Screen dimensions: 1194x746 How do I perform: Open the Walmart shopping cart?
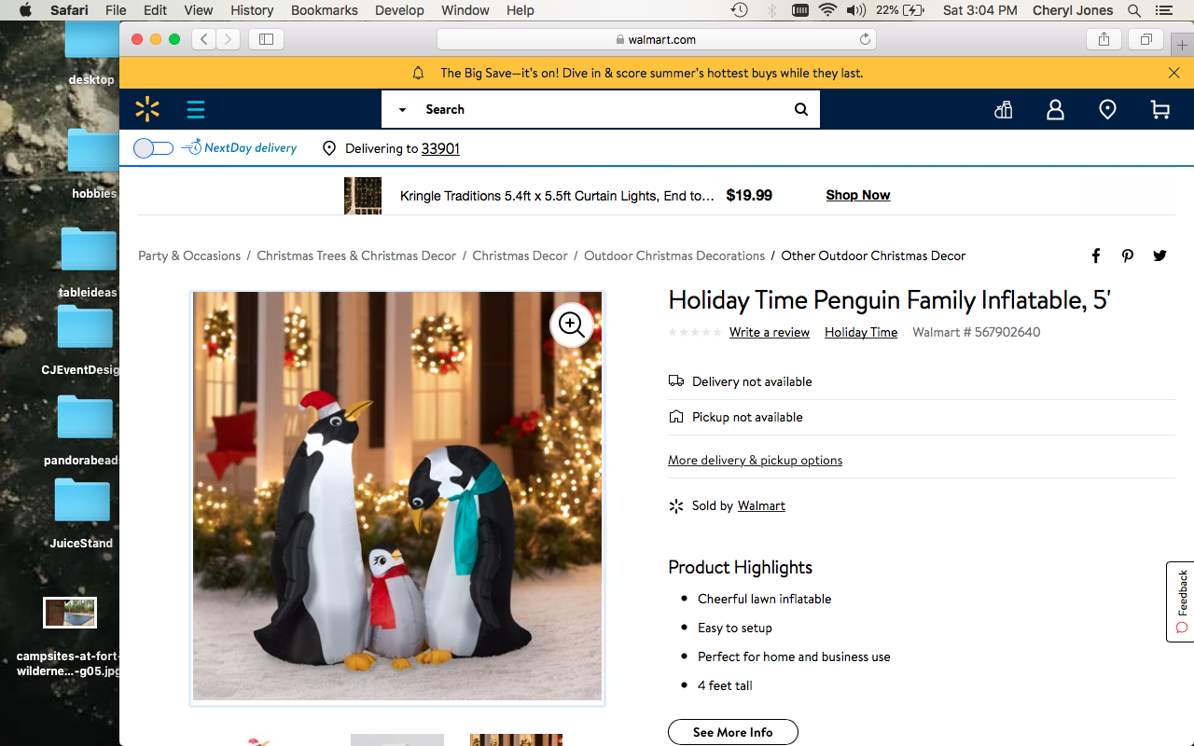click(x=1159, y=110)
